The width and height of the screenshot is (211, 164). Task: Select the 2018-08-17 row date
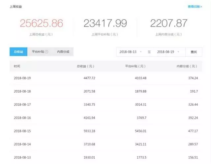coord(22,104)
